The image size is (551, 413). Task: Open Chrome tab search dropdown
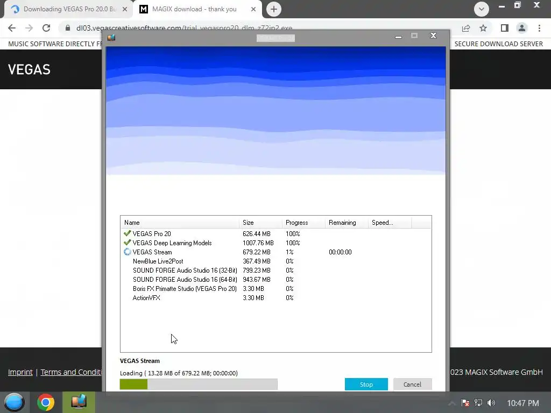pyautogui.click(x=482, y=9)
